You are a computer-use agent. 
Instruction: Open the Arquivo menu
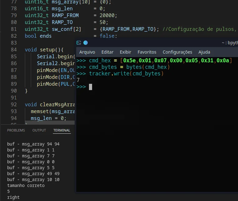[87, 52]
